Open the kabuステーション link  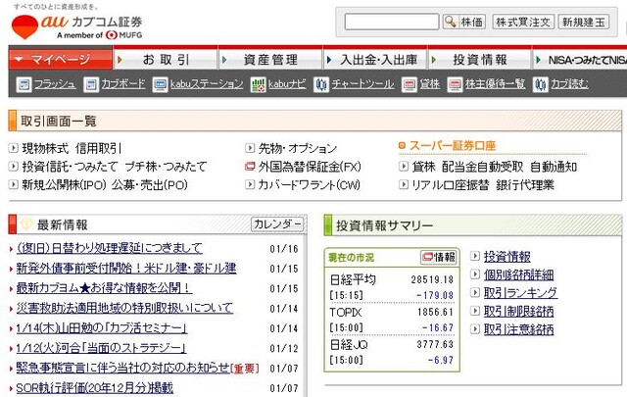pyautogui.click(x=207, y=84)
